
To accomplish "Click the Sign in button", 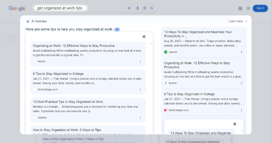I will coord(260,8).
